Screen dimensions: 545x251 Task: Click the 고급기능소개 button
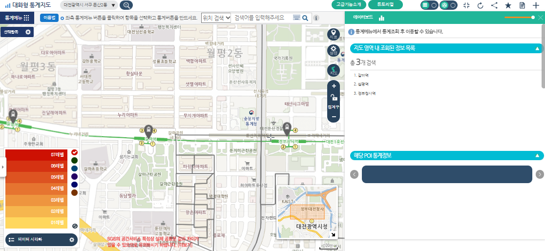[349, 5]
